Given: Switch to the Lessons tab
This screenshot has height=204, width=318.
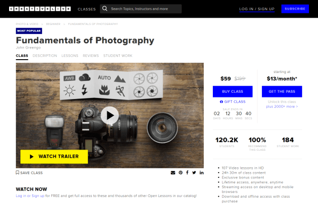Looking at the screenshot, I should [70, 55].
